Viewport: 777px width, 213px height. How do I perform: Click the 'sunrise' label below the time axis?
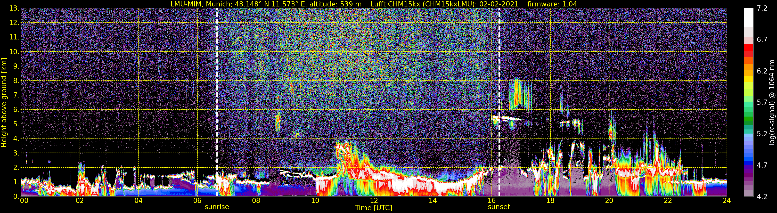[217, 207]
